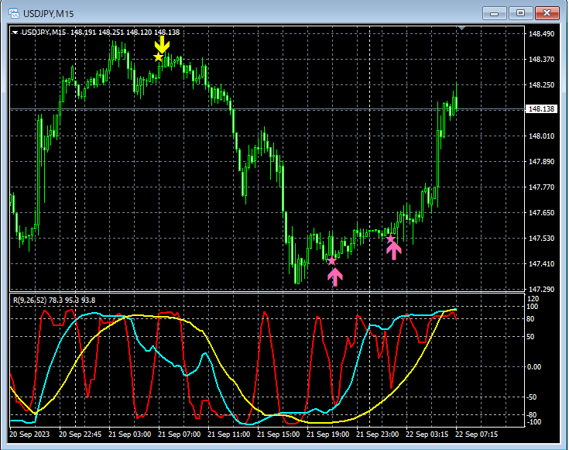Select the yellow star marker at the top

point(158,57)
